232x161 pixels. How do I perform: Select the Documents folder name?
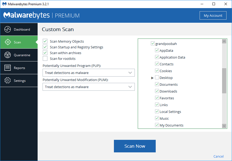[169, 85]
